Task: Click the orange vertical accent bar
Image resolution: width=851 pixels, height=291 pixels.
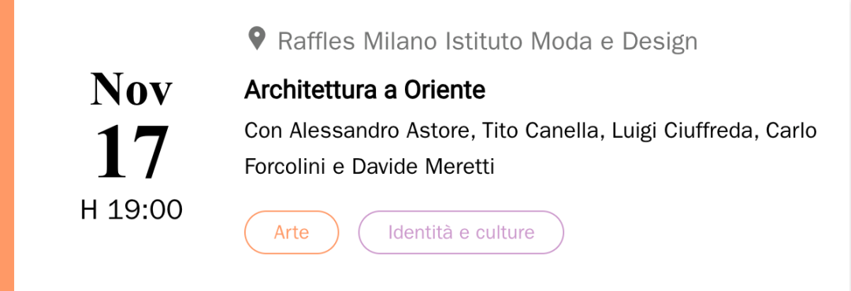Action: pos(6,145)
